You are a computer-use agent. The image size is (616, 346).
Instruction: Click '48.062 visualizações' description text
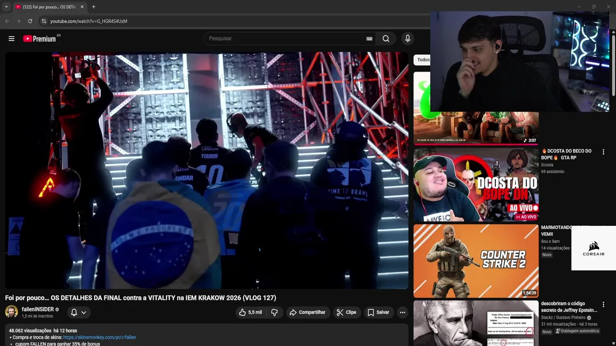click(30, 331)
